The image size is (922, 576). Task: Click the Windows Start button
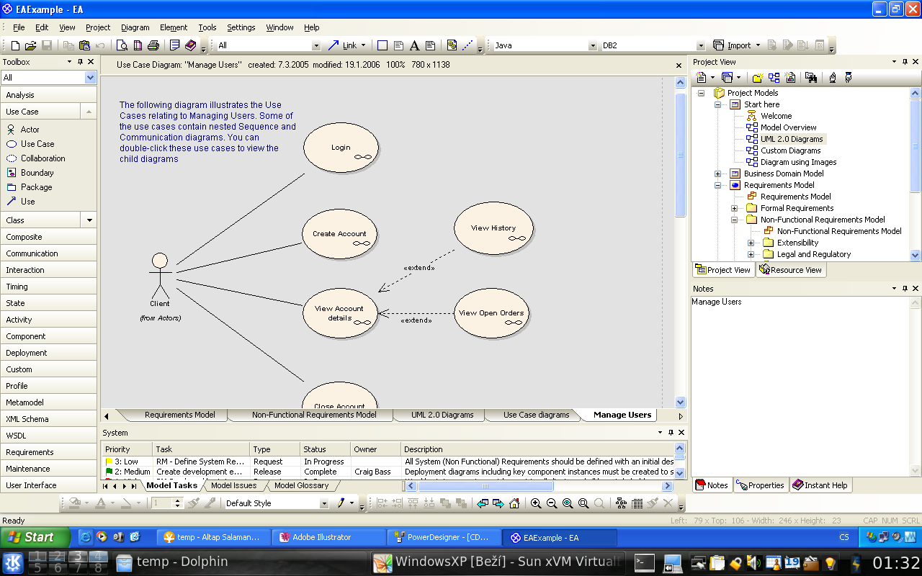(x=35, y=537)
